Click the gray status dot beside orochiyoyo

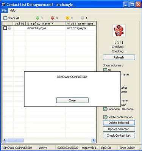pyautogui.click(x=9, y=28)
